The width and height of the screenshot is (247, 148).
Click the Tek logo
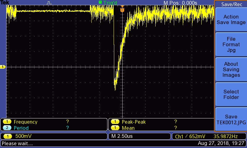click(x=5, y=2)
